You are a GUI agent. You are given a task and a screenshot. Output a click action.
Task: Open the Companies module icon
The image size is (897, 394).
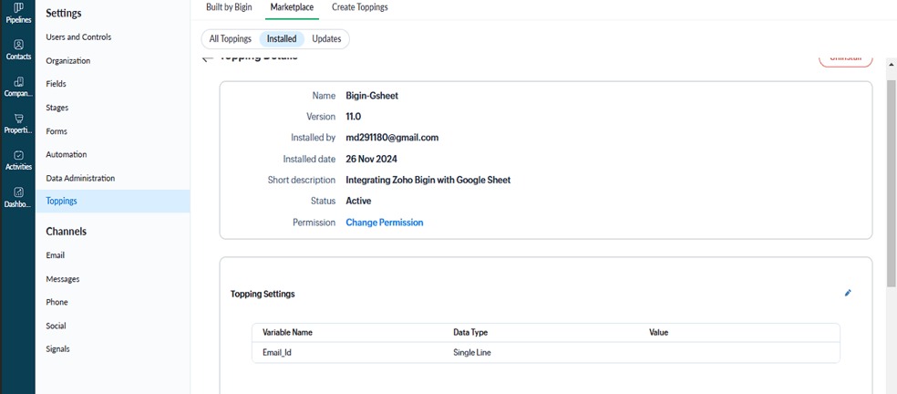point(18,82)
